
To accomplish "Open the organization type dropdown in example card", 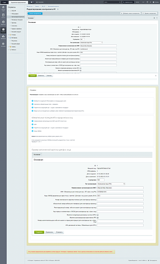I will [111, 184].
